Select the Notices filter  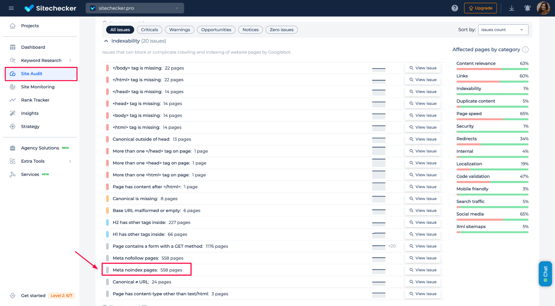(250, 30)
